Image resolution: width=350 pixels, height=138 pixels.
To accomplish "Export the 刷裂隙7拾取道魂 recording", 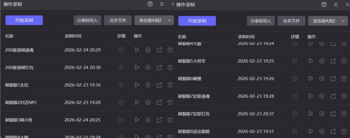I will pos(333,96).
